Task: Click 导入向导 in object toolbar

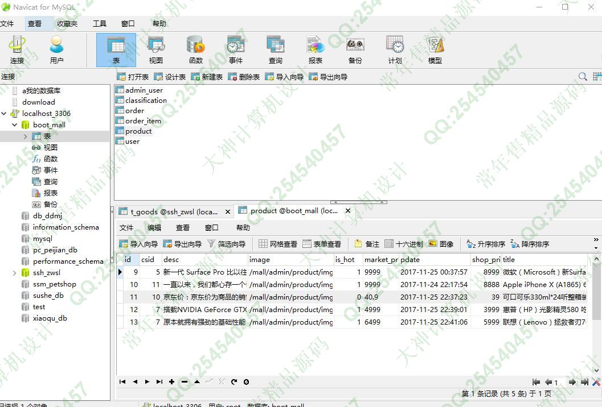Action: [x=284, y=77]
